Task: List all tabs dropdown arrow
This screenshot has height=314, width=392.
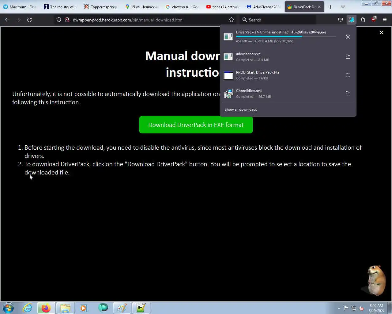Action: [343, 7]
